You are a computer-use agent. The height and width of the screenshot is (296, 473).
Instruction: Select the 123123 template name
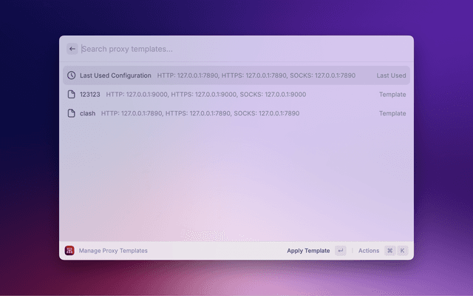pyautogui.click(x=89, y=95)
